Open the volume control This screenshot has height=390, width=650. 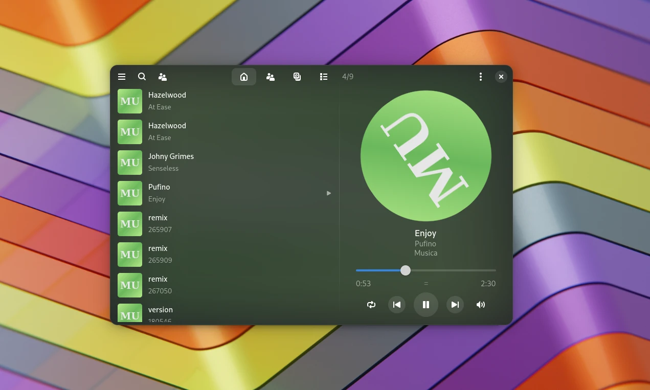click(481, 305)
